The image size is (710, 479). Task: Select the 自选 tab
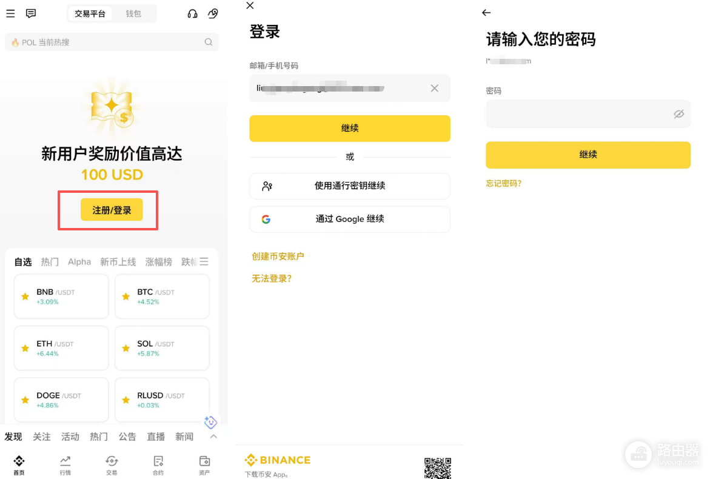click(x=23, y=262)
